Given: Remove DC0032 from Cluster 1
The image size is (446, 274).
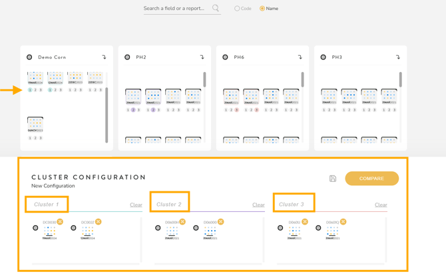Looking at the screenshot, I should 99,222.
